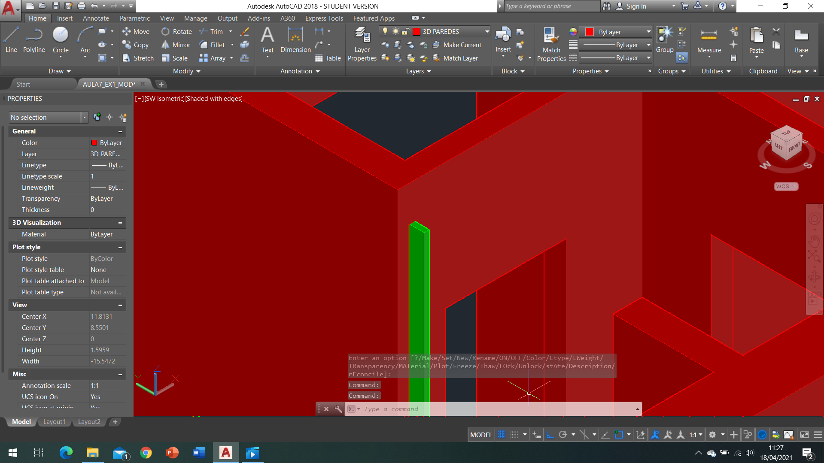Select the Line drawing tool
Screen dimensions: 824x463
pyautogui.click(x=11, y=40)
